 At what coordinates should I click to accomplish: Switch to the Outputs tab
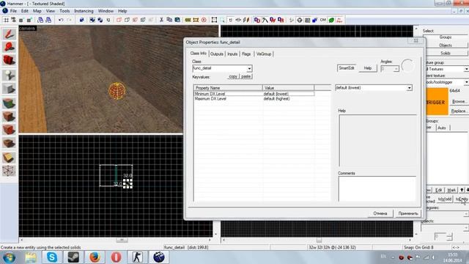[217, 54]
